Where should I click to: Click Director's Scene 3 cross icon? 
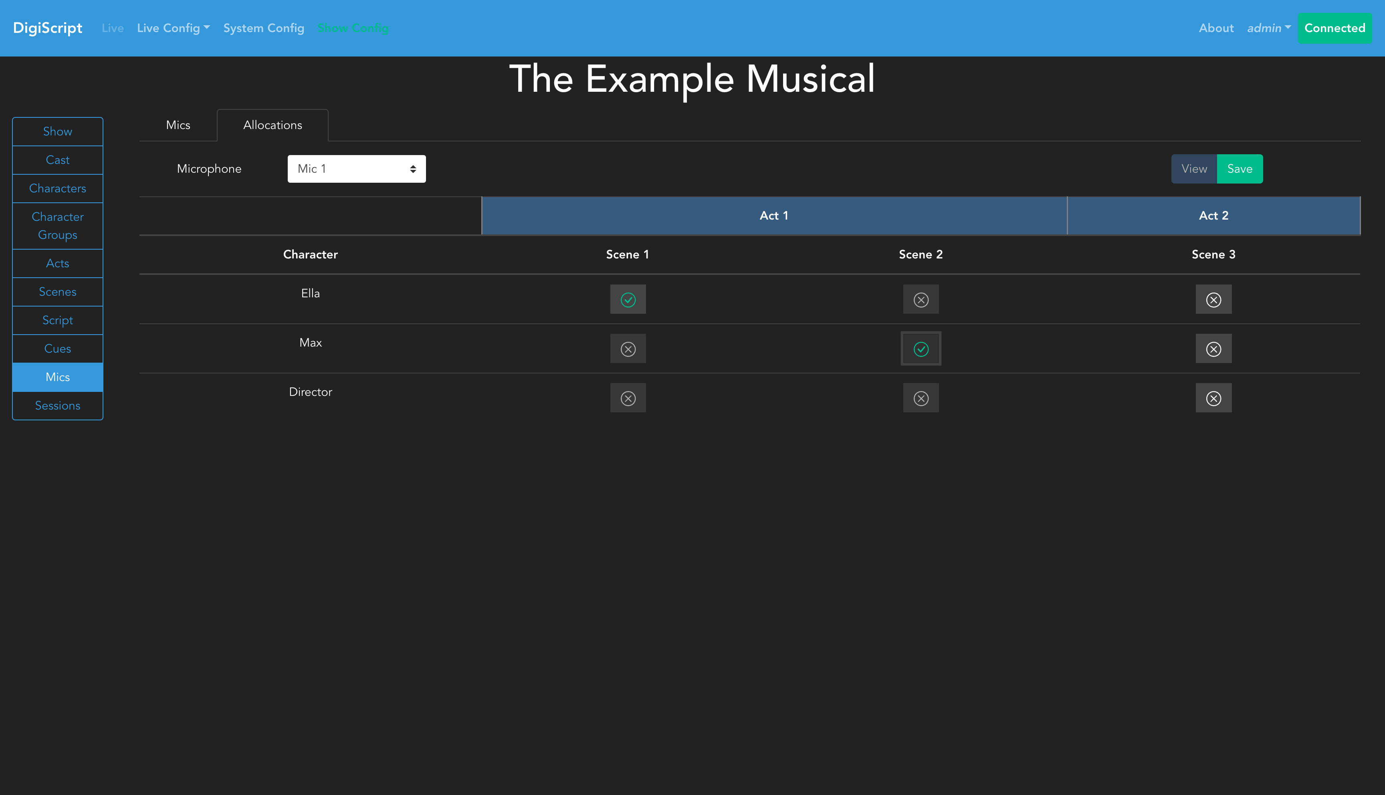(x=1213, y=398)
